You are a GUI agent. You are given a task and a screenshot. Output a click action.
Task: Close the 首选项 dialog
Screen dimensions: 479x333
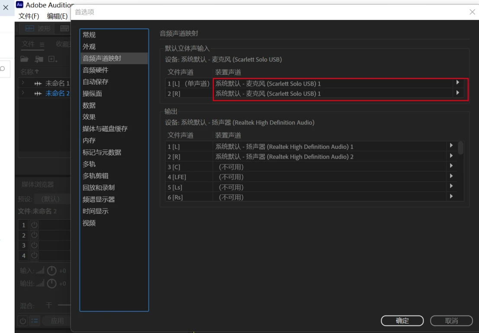tap(472, 12)
